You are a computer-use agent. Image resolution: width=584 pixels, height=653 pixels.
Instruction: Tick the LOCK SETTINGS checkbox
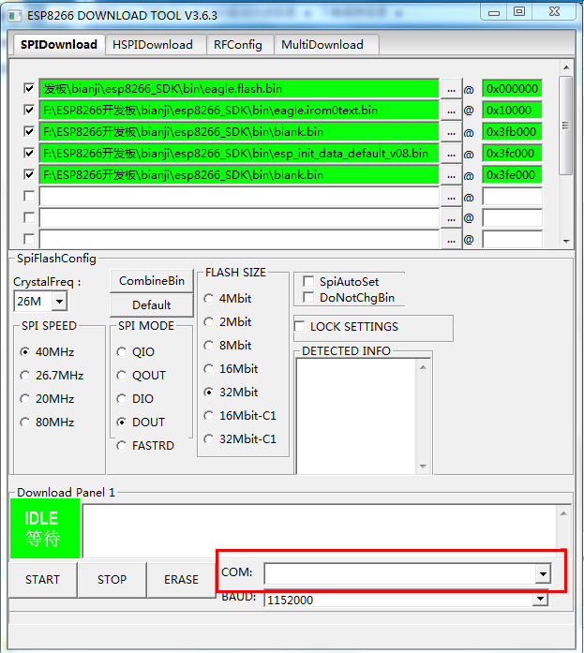(x=299, y=326)
